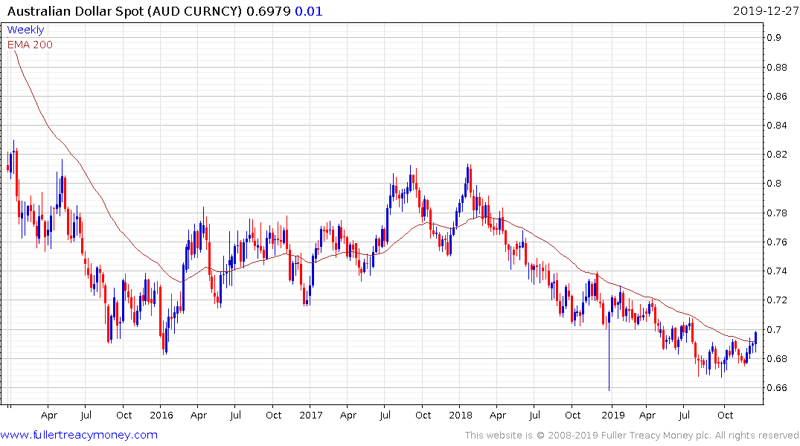Image resolution: width=800 pixels, height=446 pixels.
Task: Select the chart title 'Australian Dollar Spot (AUD CURNCY)'
Action: point(124,11)
